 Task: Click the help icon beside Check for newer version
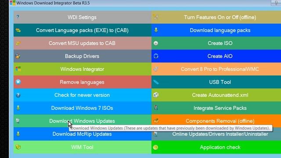click(18, 95)
